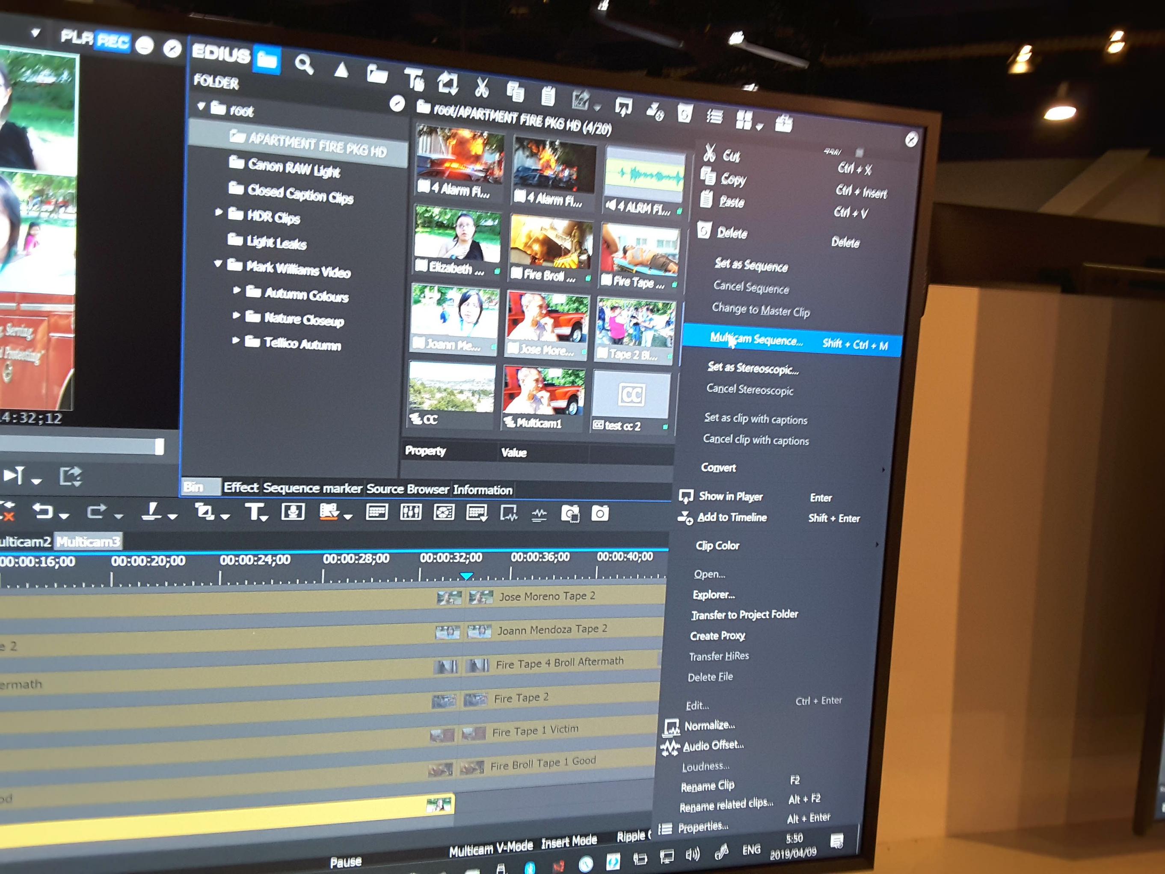The image size is (1165, 874).
Task: Click the Show in Player icon in Bin toolbar
Action: [x=623, y=106]
